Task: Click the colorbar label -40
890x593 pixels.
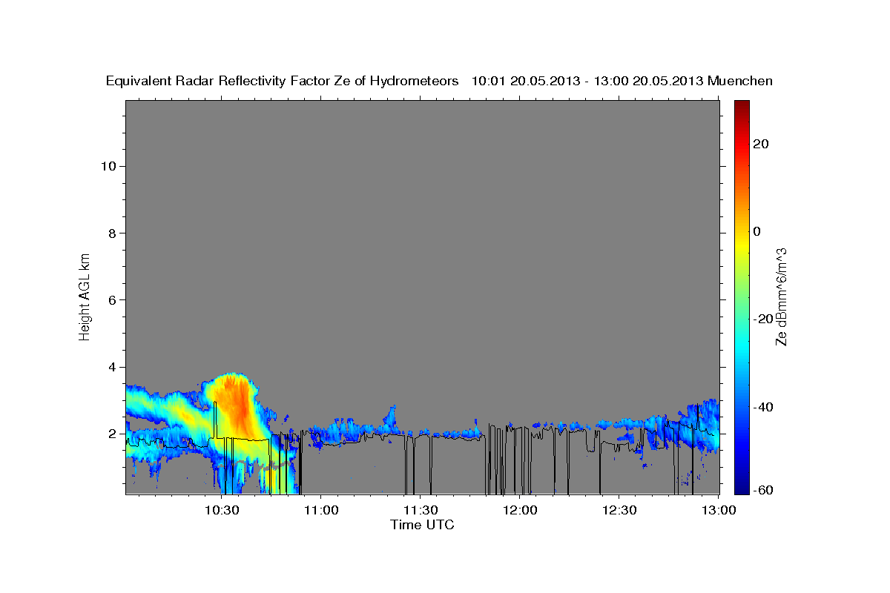Action: tap(763, 407)
